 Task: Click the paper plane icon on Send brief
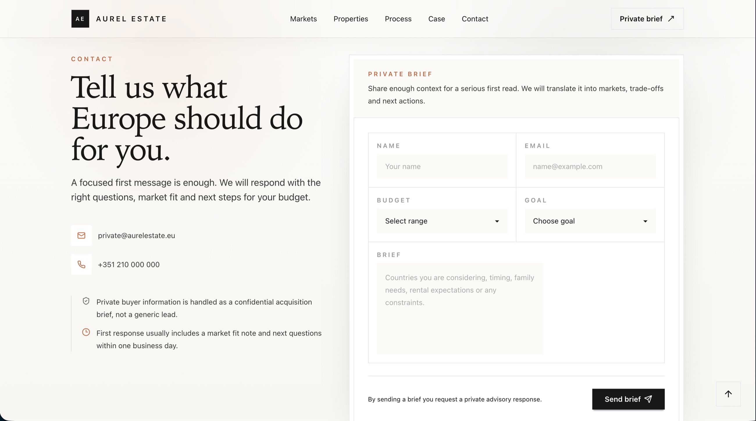pos(648,399)
